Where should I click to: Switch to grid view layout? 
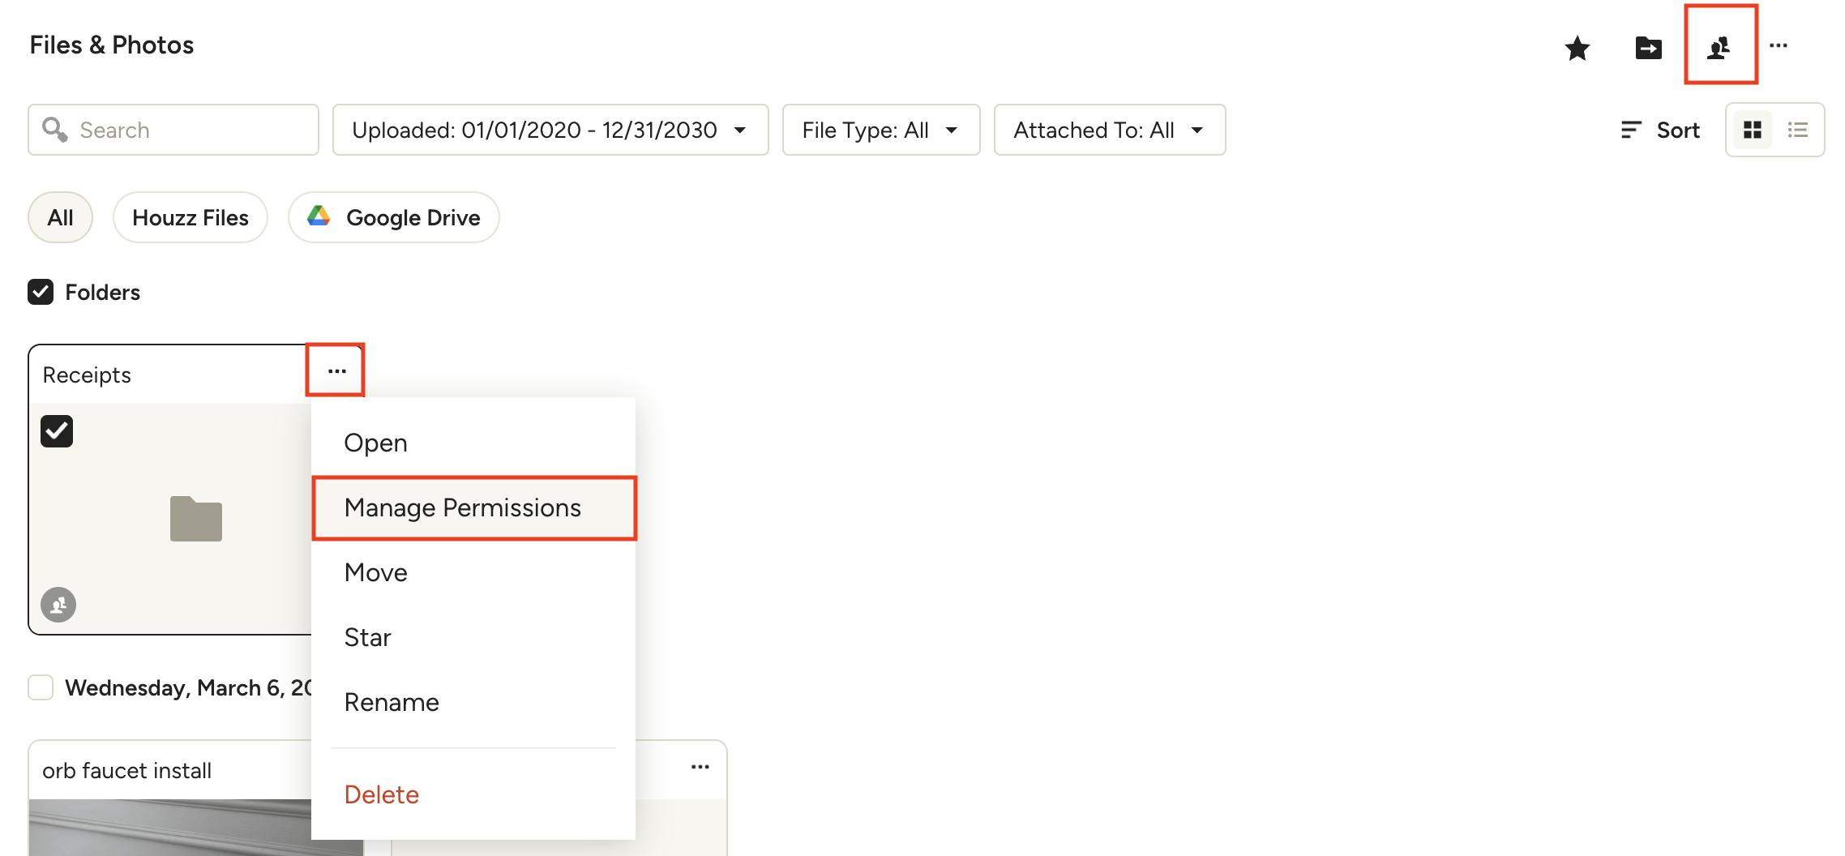[x=1753, y=130]
